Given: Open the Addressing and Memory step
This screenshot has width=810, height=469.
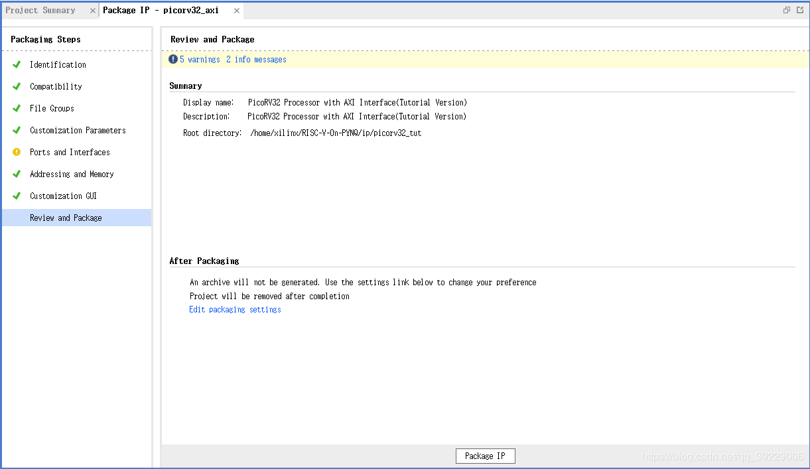Looking at the screenshot, I should [x=72, y=174].
